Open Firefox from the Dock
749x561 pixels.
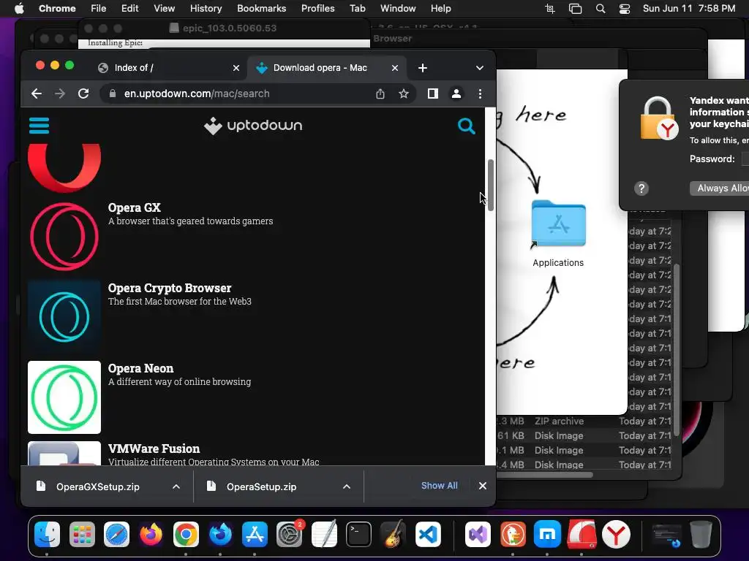(x=151, y=534)
